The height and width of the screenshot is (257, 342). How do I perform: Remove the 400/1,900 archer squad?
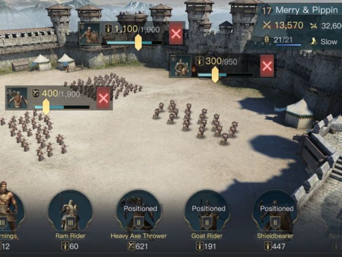click(x=103, y=98)
